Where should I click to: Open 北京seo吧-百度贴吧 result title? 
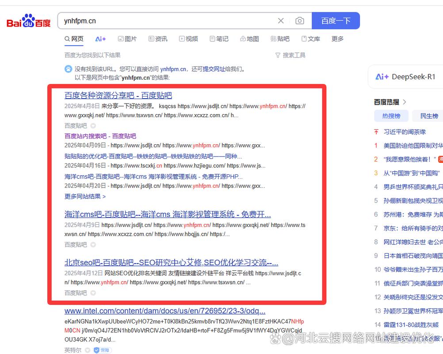coord(171,262)
